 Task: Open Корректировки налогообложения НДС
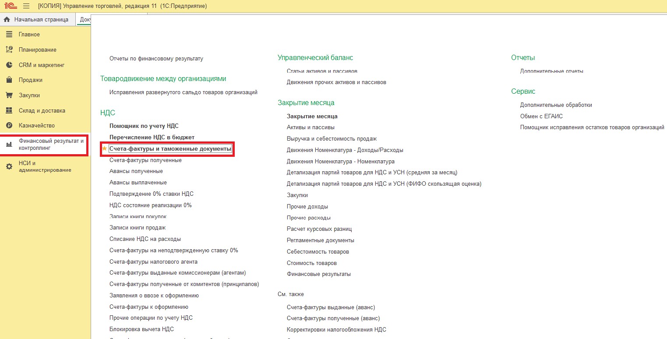pyautogui.click(x=336, y=329)
